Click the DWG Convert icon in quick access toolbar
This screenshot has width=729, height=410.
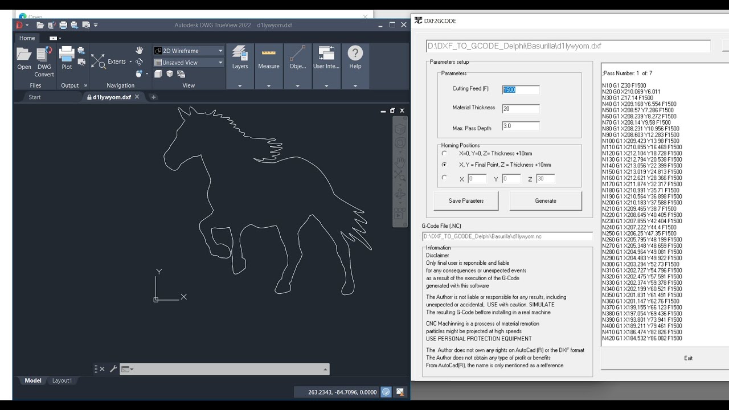52,25
